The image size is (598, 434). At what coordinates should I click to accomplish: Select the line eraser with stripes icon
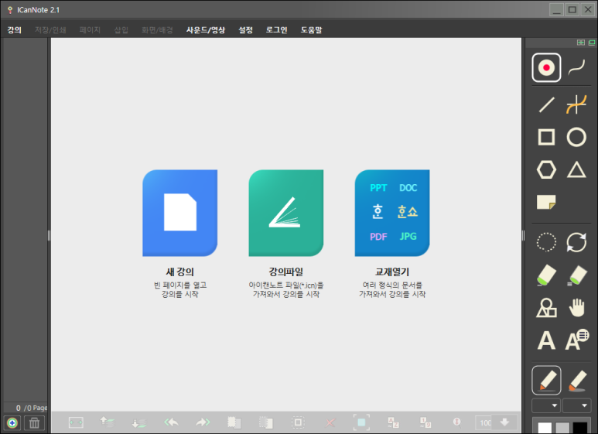pos(576,275)
